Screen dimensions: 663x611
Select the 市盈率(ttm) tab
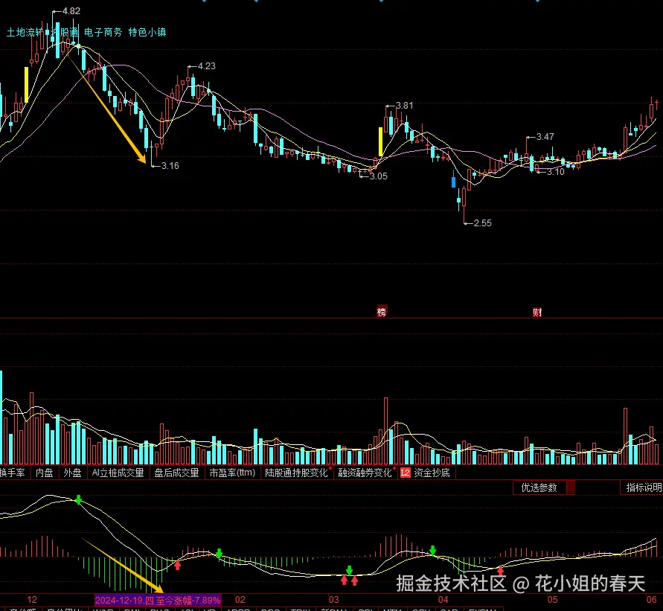pos(232,473)
